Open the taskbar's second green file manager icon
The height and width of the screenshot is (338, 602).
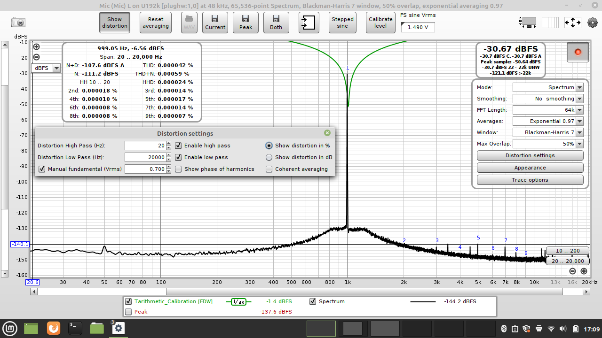click(x=97, y=328)
